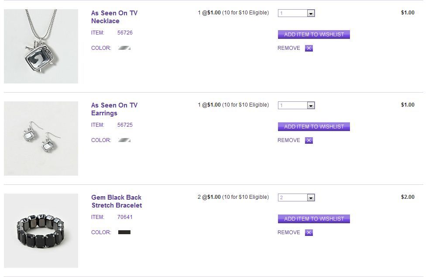
Task: Click the TV earrings product thumbnail
Action: pyautogui.click(x=41, y=138)
